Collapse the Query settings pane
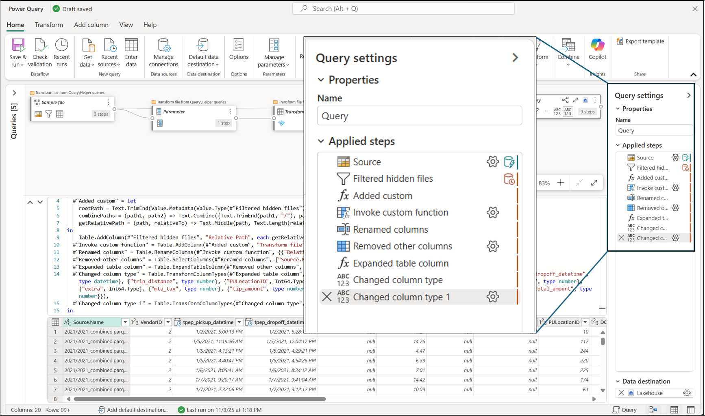Image resolution: width=705 pixels, height=416 pixels. [689, 95]
